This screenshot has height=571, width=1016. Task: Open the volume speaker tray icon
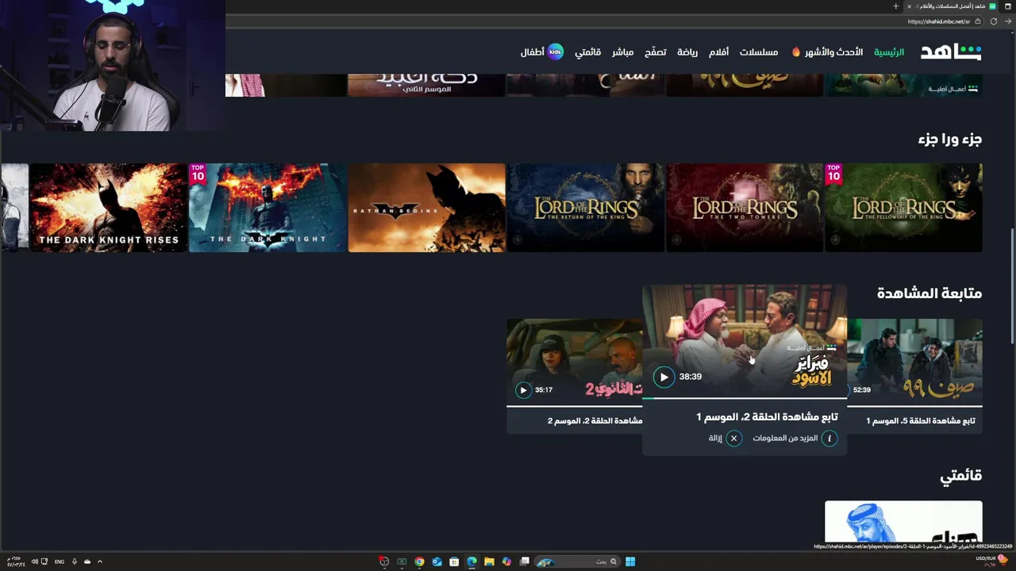[x=35, y=561]
